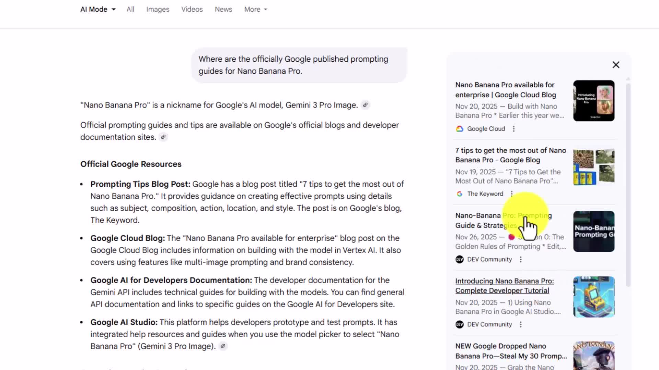Open options menu for Developer Tutorial DEV Community result

pyautogui.click(x=521, y=324)
